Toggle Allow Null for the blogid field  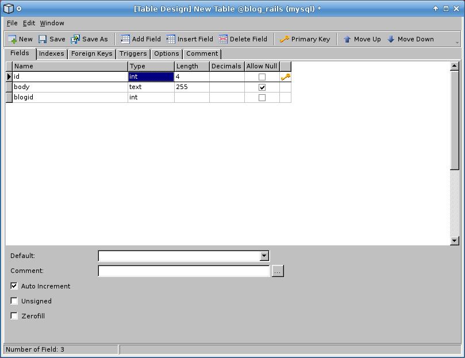pos(262,98)
